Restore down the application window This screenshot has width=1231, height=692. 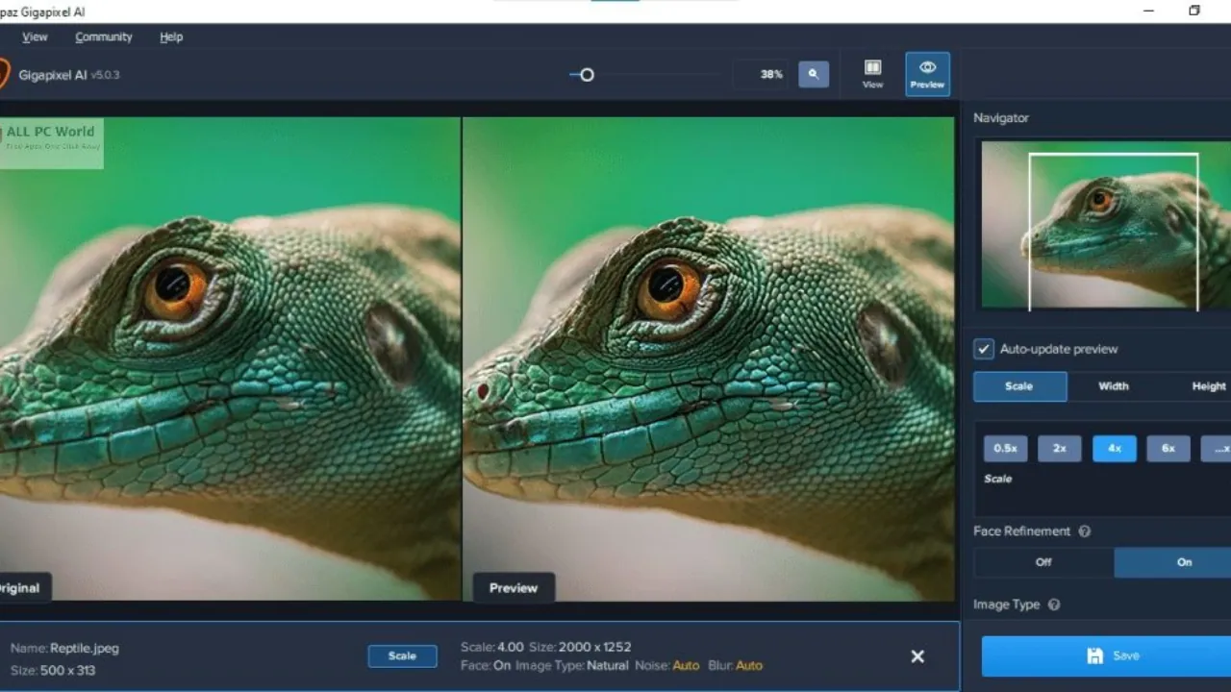[1194, 11]
